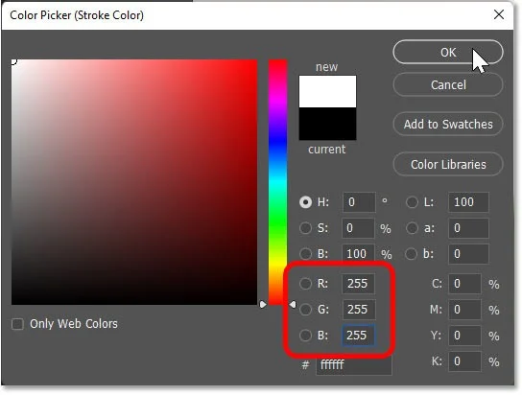The width and height of the screenshot is (522, 395).
Task: Click the Lab a value field
Action: click(468, 228)
